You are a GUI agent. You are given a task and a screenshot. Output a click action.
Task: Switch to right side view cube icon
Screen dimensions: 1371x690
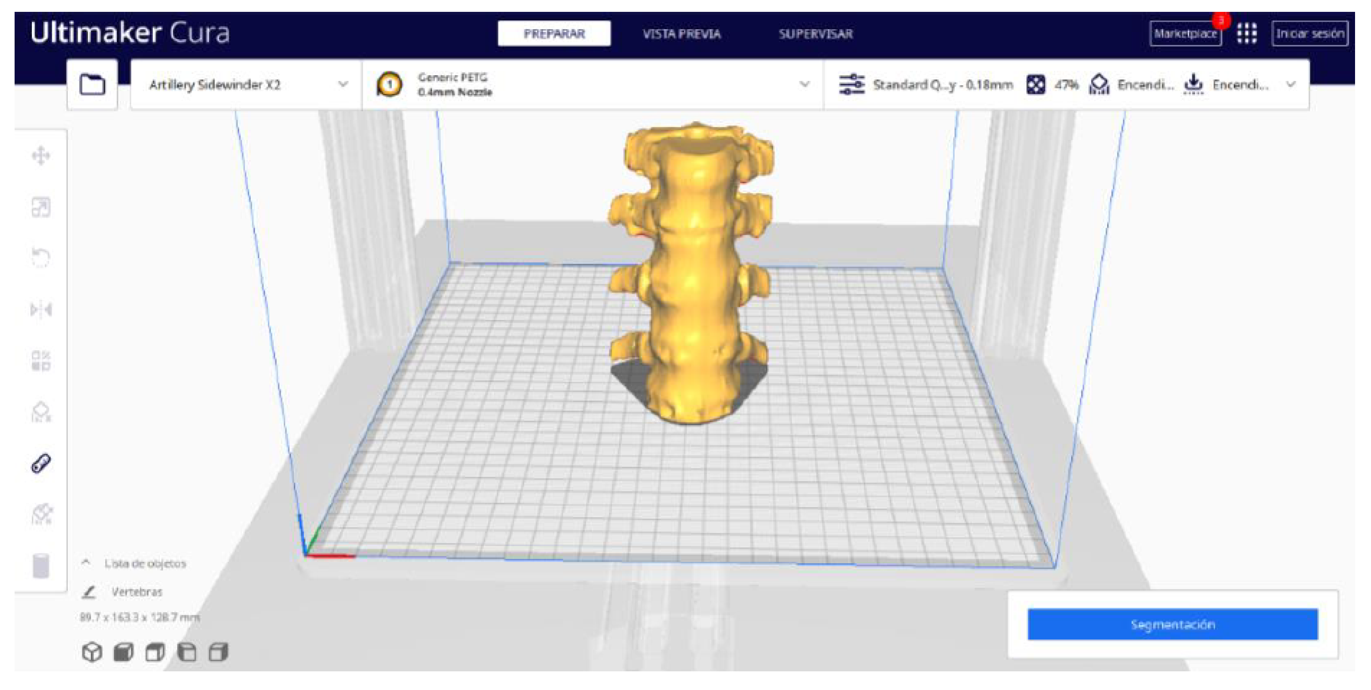[x=218, y=652]
